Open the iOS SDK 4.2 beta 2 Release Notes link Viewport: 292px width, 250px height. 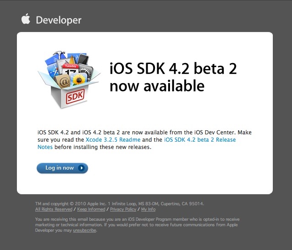click(x=200, y=140)
